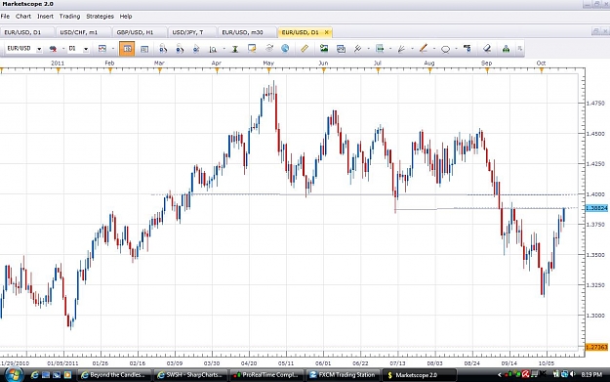Switch to Beyond the Candles taskbar window

click(x=113, y=375)
